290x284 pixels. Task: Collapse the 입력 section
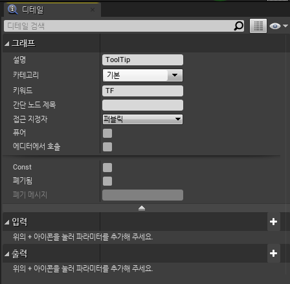[x=7, y=222]
